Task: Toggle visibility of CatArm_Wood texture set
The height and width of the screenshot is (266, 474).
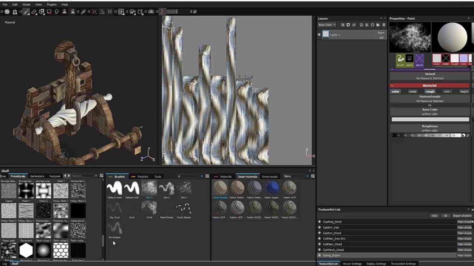Action: [x=320, y=233]
